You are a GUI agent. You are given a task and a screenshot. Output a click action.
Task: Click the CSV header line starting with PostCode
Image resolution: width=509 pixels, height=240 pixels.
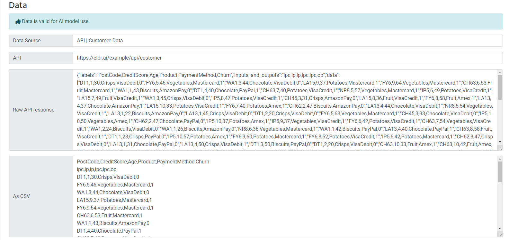pos(143,162)
